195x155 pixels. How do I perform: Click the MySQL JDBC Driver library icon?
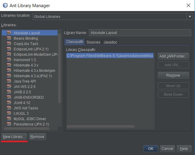tap(9, 119)
